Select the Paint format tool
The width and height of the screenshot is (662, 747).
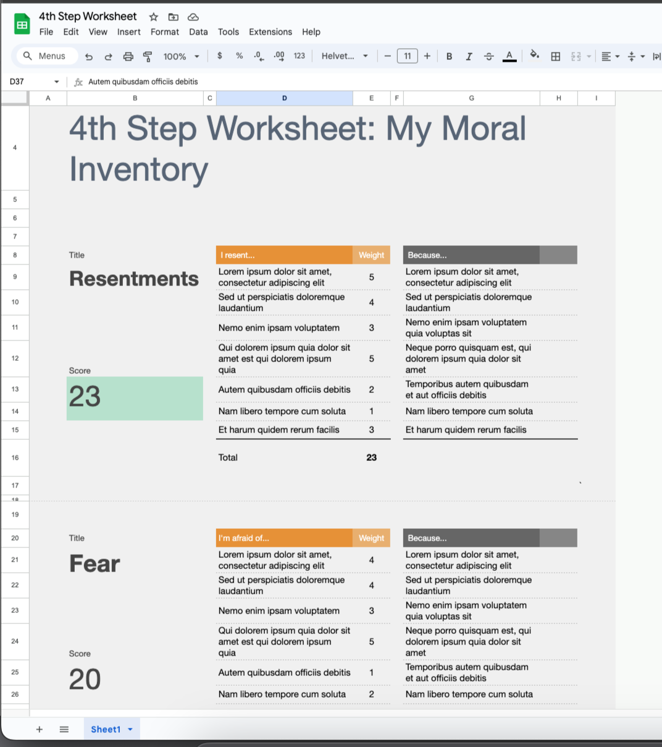[148, 56]
